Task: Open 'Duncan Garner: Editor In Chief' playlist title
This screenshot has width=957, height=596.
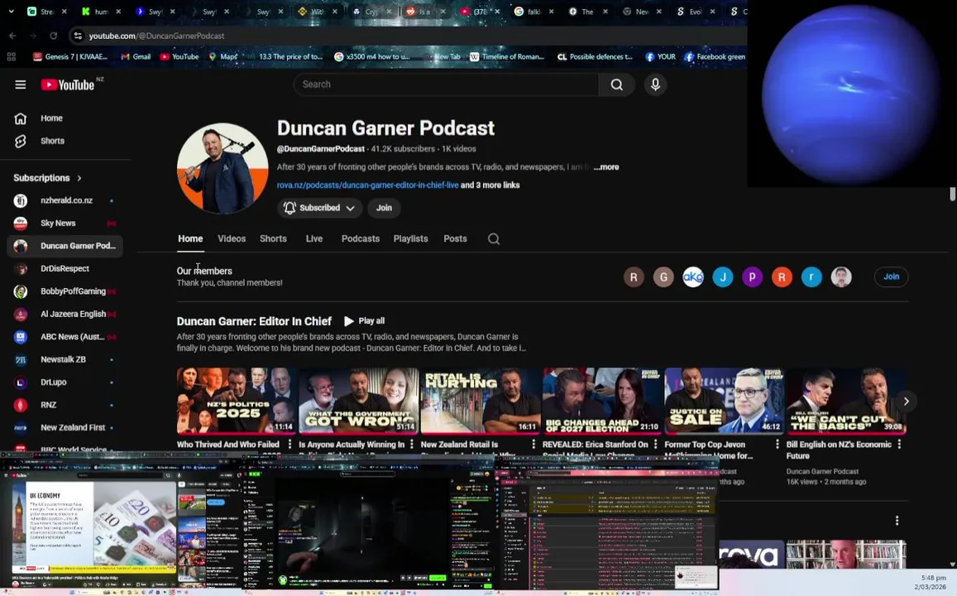Action: pyautogui.click(x=254, y=321)
